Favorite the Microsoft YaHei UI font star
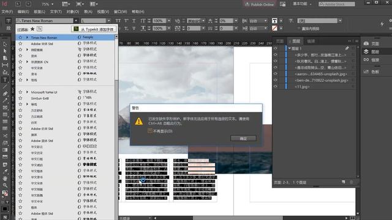The height and width of the screenshot is (220, 392). pos(20,92)
